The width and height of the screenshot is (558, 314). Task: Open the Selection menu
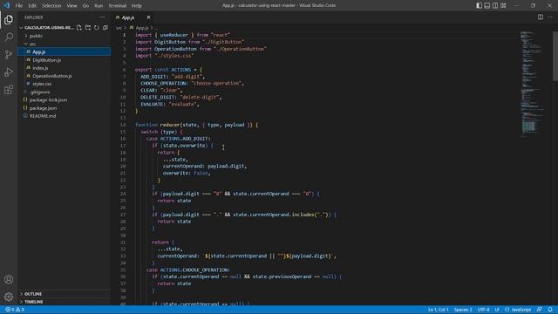point(51,5)
